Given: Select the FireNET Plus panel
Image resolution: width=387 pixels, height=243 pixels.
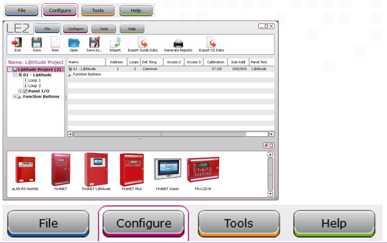Looking at the screenshot, I should (132, 170).
